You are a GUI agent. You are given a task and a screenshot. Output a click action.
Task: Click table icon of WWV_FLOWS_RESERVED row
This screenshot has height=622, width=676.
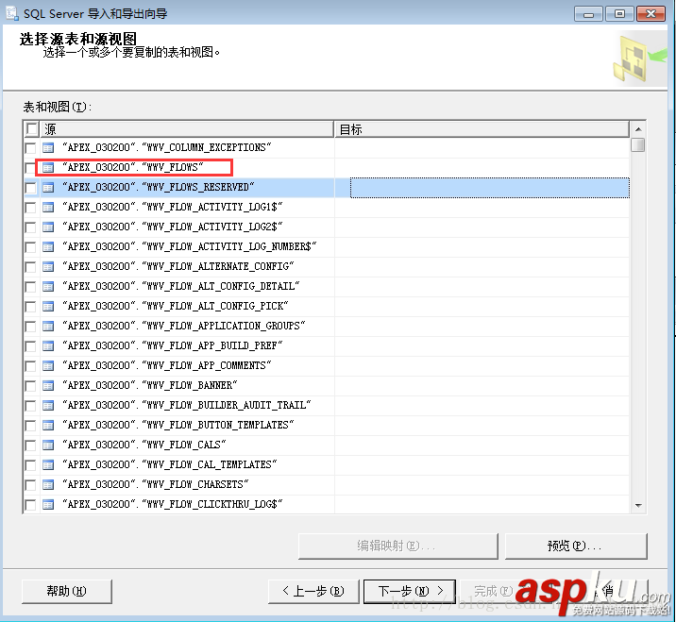coord(48,188)
